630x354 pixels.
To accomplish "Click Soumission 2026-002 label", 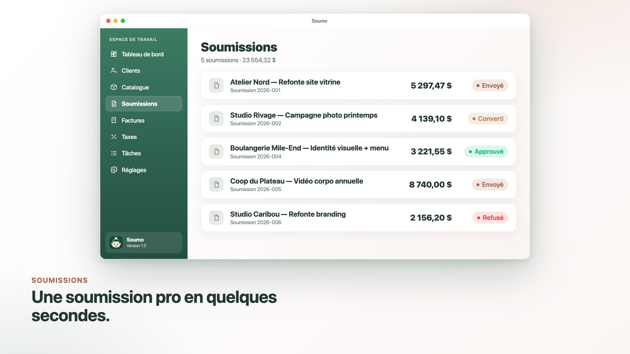I will coord(256,124).
